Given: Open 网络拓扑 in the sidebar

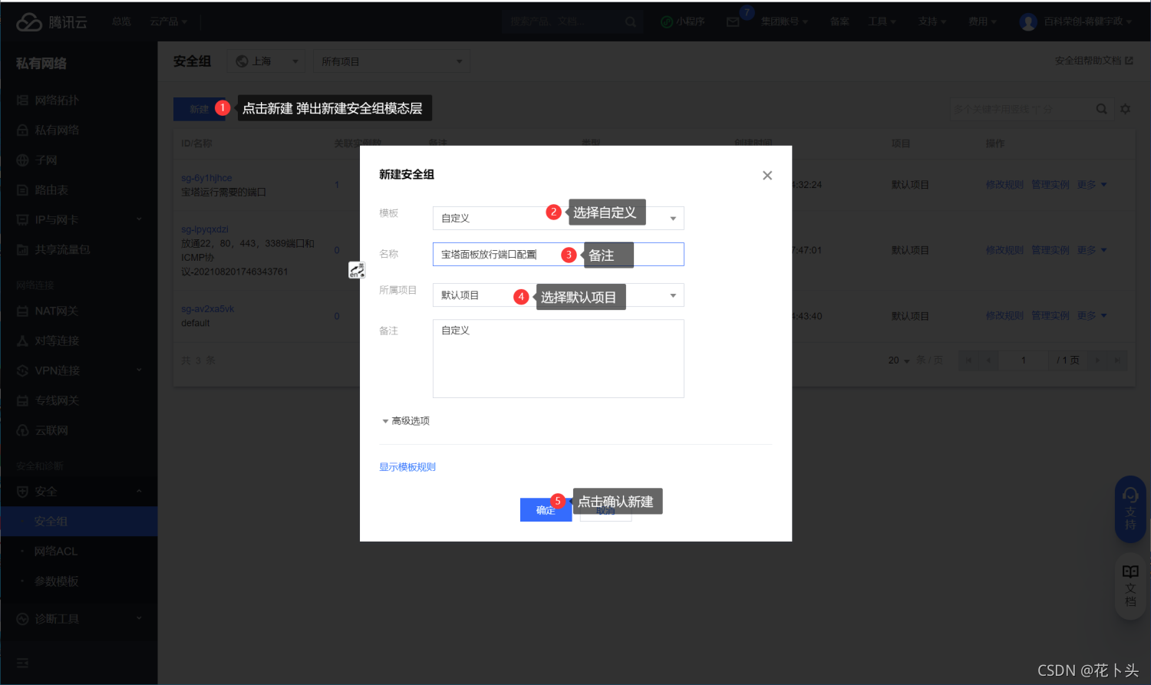Looking at the screenshot, I should [56, 100].
